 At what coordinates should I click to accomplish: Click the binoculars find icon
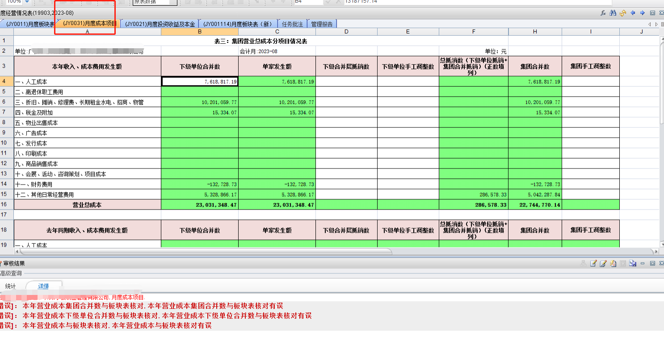pos(613,13)
